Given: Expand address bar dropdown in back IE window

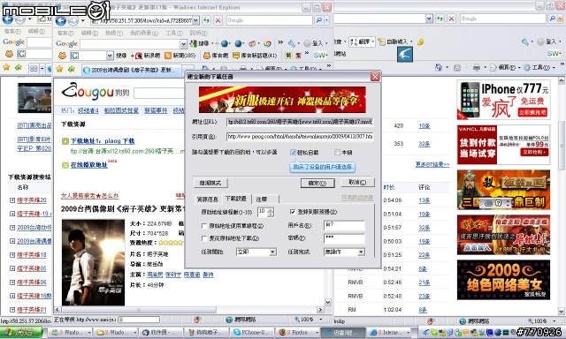Looking at the screenshot, I should 429,19.
